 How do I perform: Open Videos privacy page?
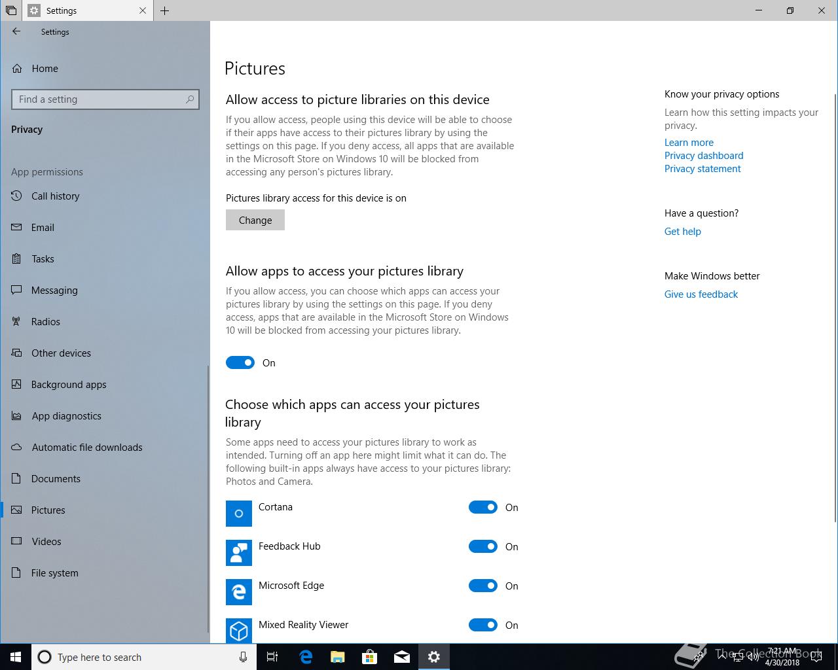[x=105, y=542]
